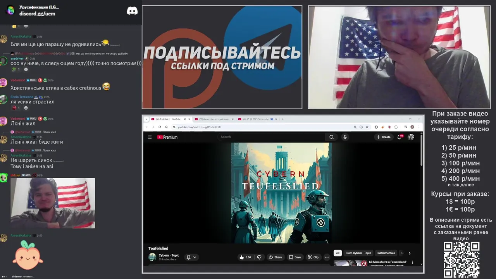Image resolution: width=496 pixels, height=279 pixels.
Task: Click the Clip button
Action: point(313,257)
